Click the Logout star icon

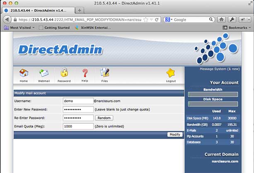tap(171, 73)
